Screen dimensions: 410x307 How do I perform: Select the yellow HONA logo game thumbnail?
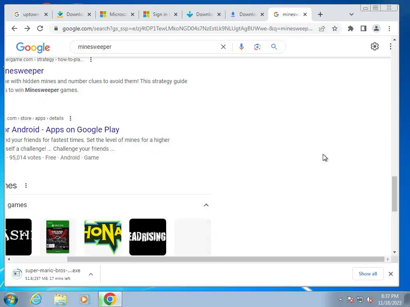click(x=103, y=237)
